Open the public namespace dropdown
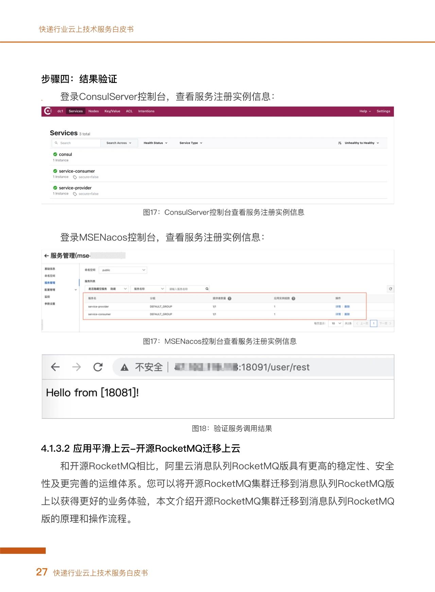Image resolution: width=435 pixels, height=592 pixels. (123, 270)
